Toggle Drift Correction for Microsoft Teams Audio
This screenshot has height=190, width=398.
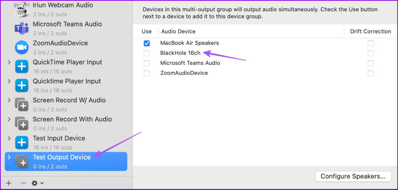point(370,63)
